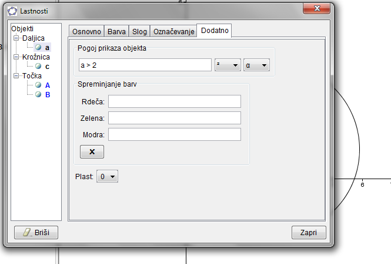Click the sphere icon next to circle c

38,67
